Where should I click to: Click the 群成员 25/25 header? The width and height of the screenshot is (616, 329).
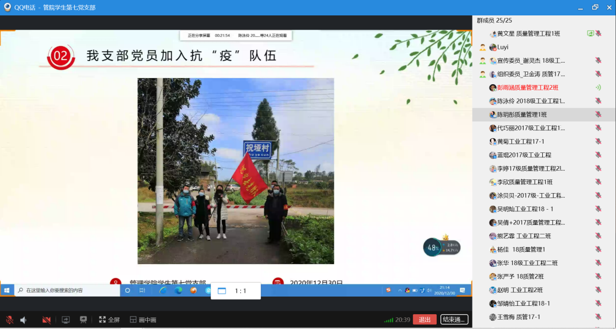(x=493, y=20)
